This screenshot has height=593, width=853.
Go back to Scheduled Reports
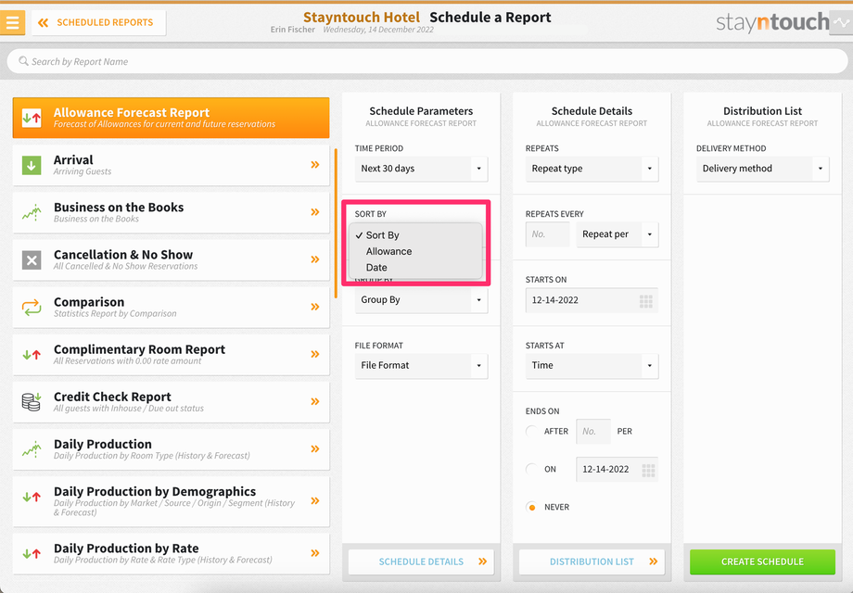pyautogui.click(x=98, y=22)
